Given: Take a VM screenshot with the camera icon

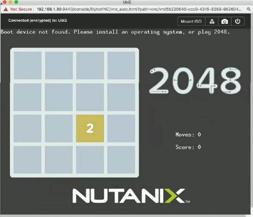Looking at the screenshot, I should 225,22.
